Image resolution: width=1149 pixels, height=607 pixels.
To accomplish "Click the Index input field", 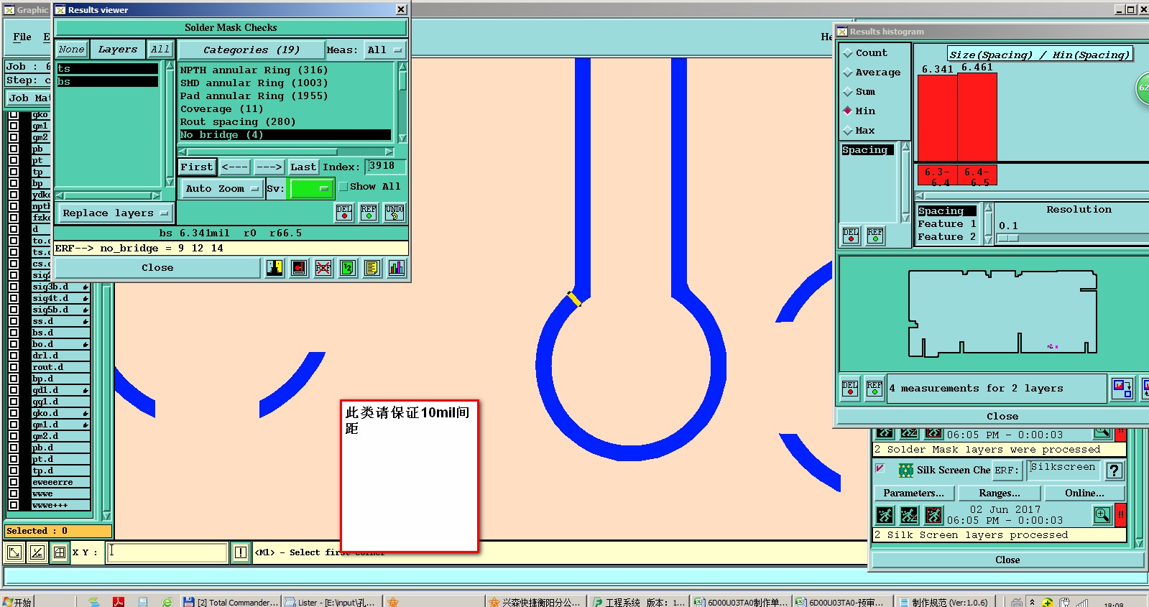I will click(x=386, y=167).
